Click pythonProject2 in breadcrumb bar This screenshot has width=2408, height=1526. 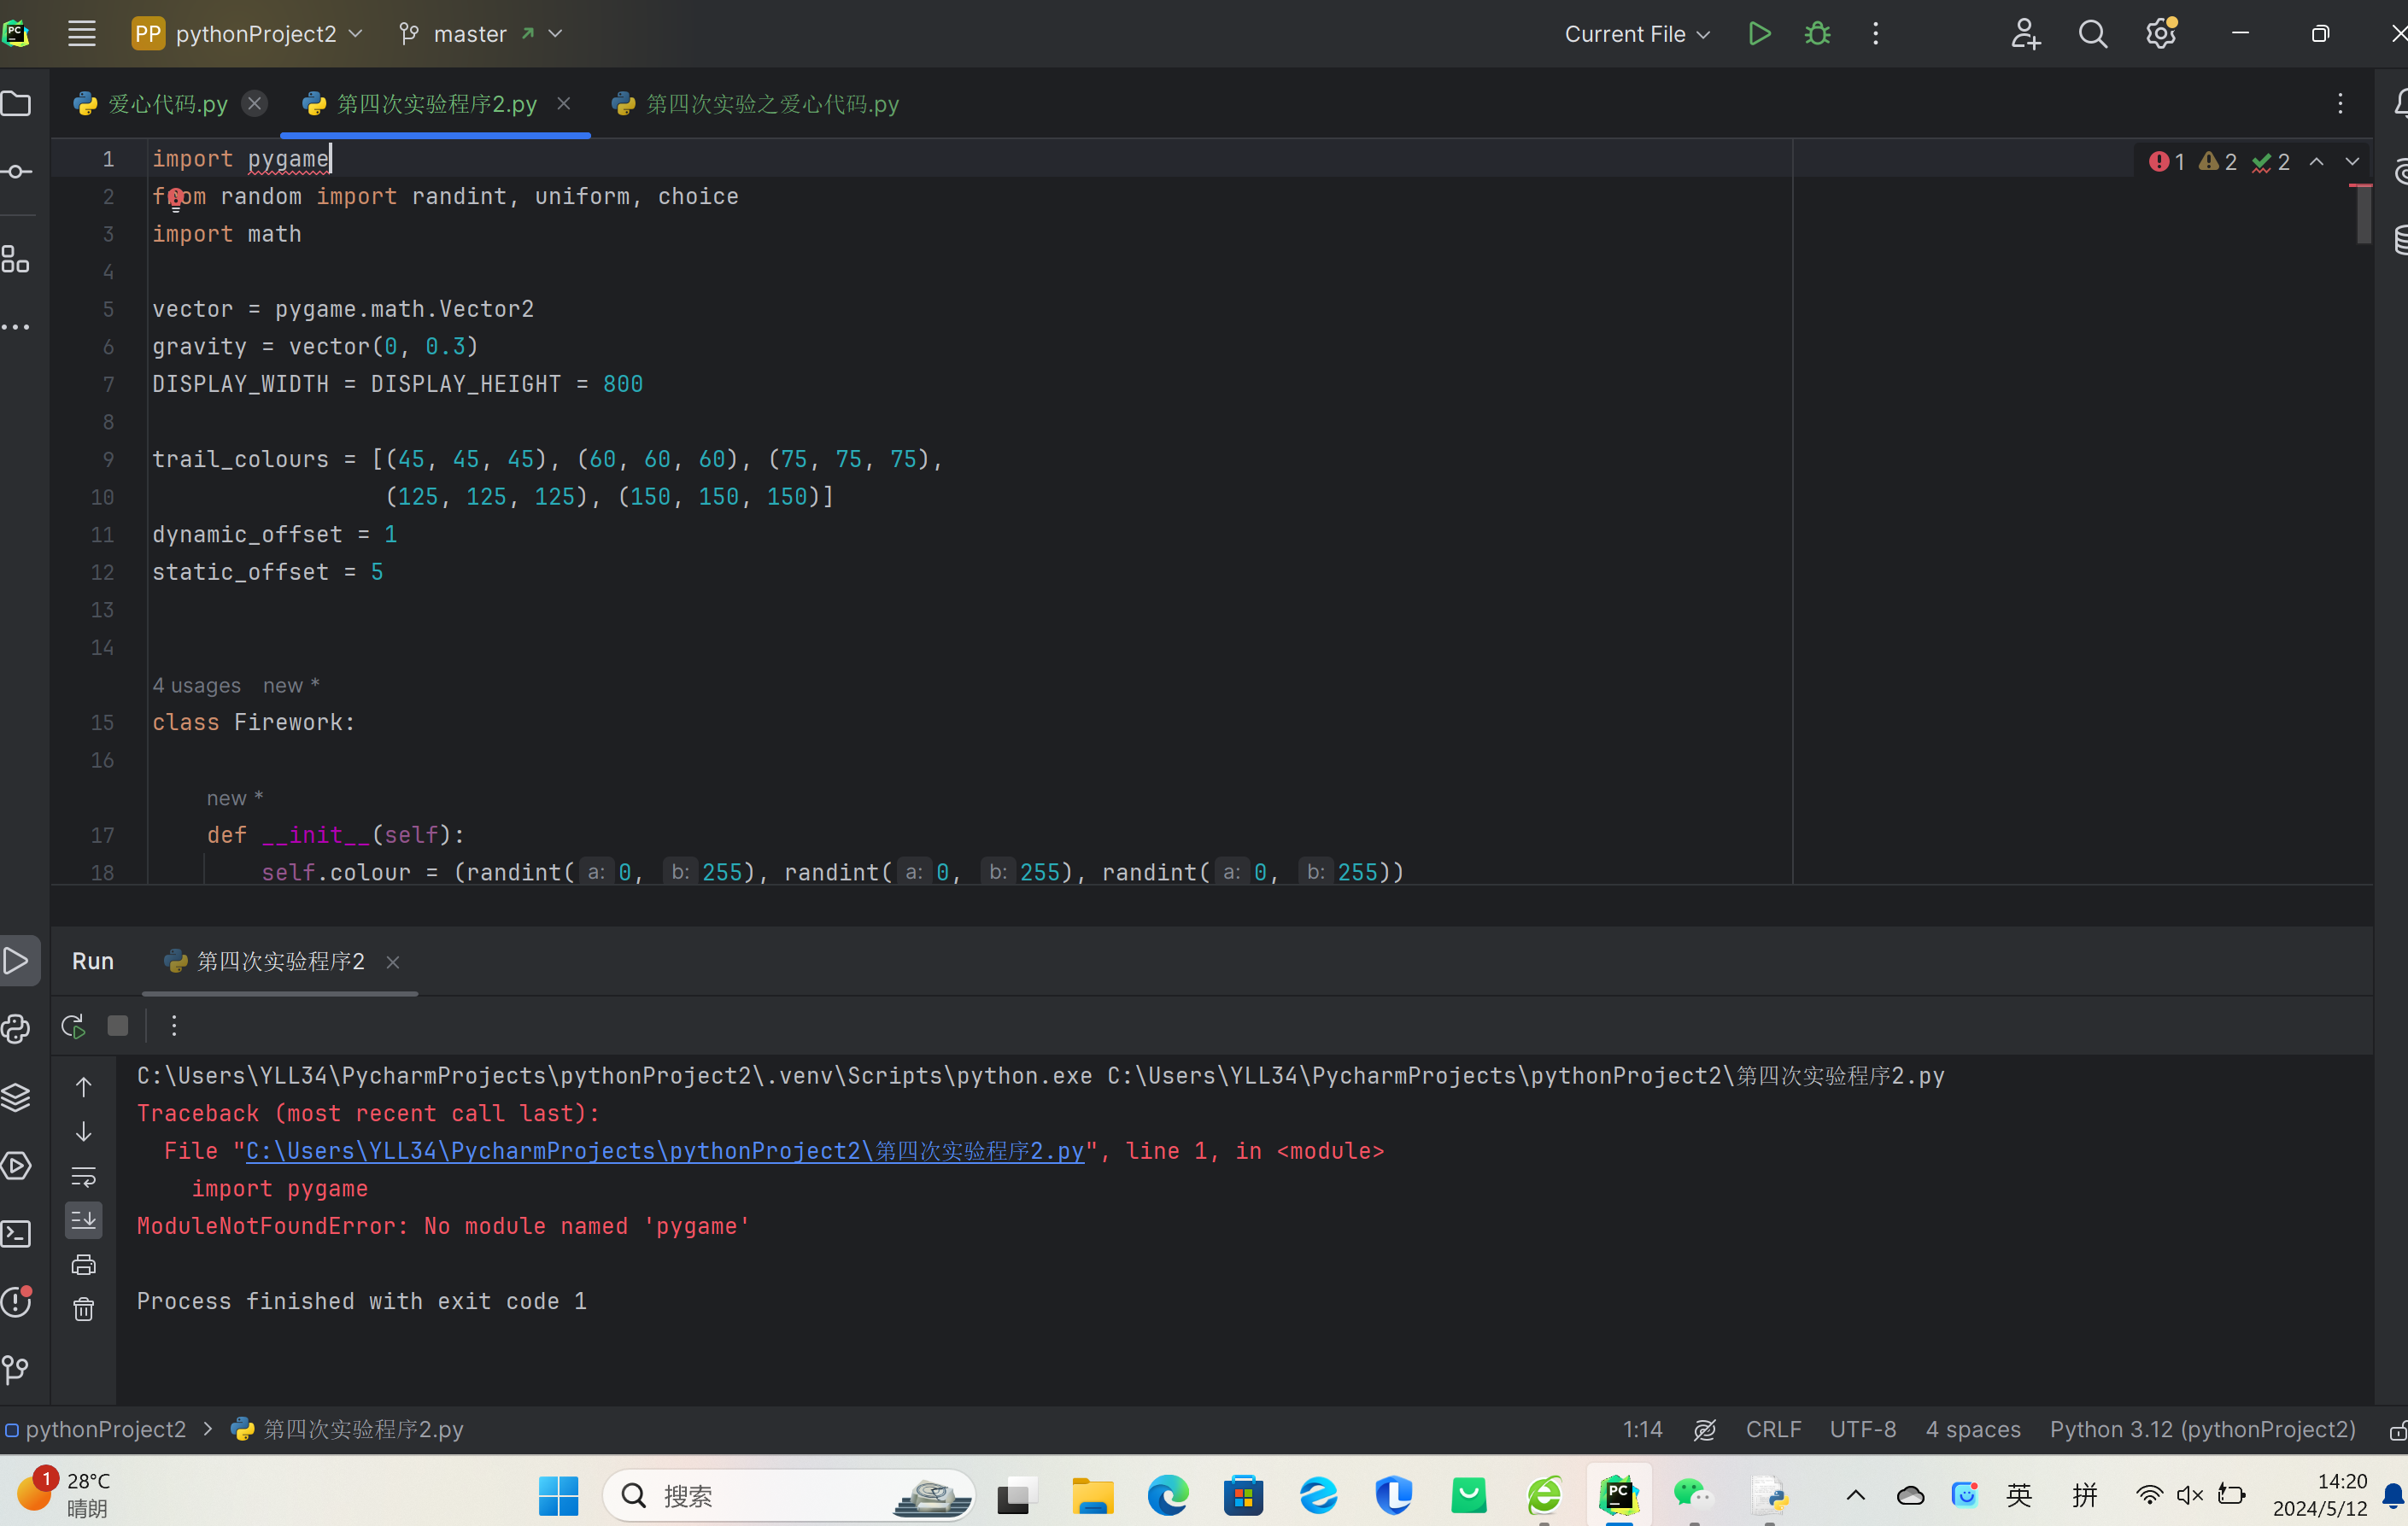coord(105,1430)
